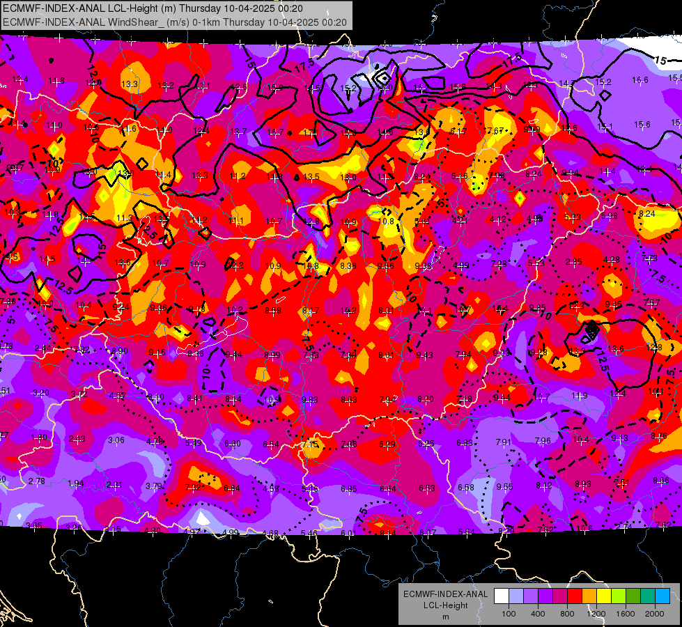Click the grid value 7.96
Viewport: 682px width, 627px height.
(x=543, y=441)
